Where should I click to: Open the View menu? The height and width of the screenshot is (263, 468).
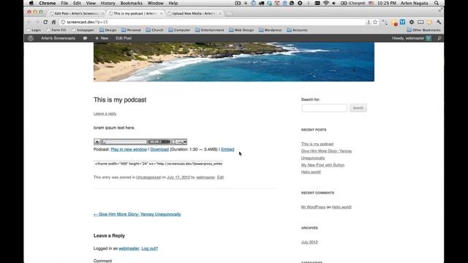point(91,3)
